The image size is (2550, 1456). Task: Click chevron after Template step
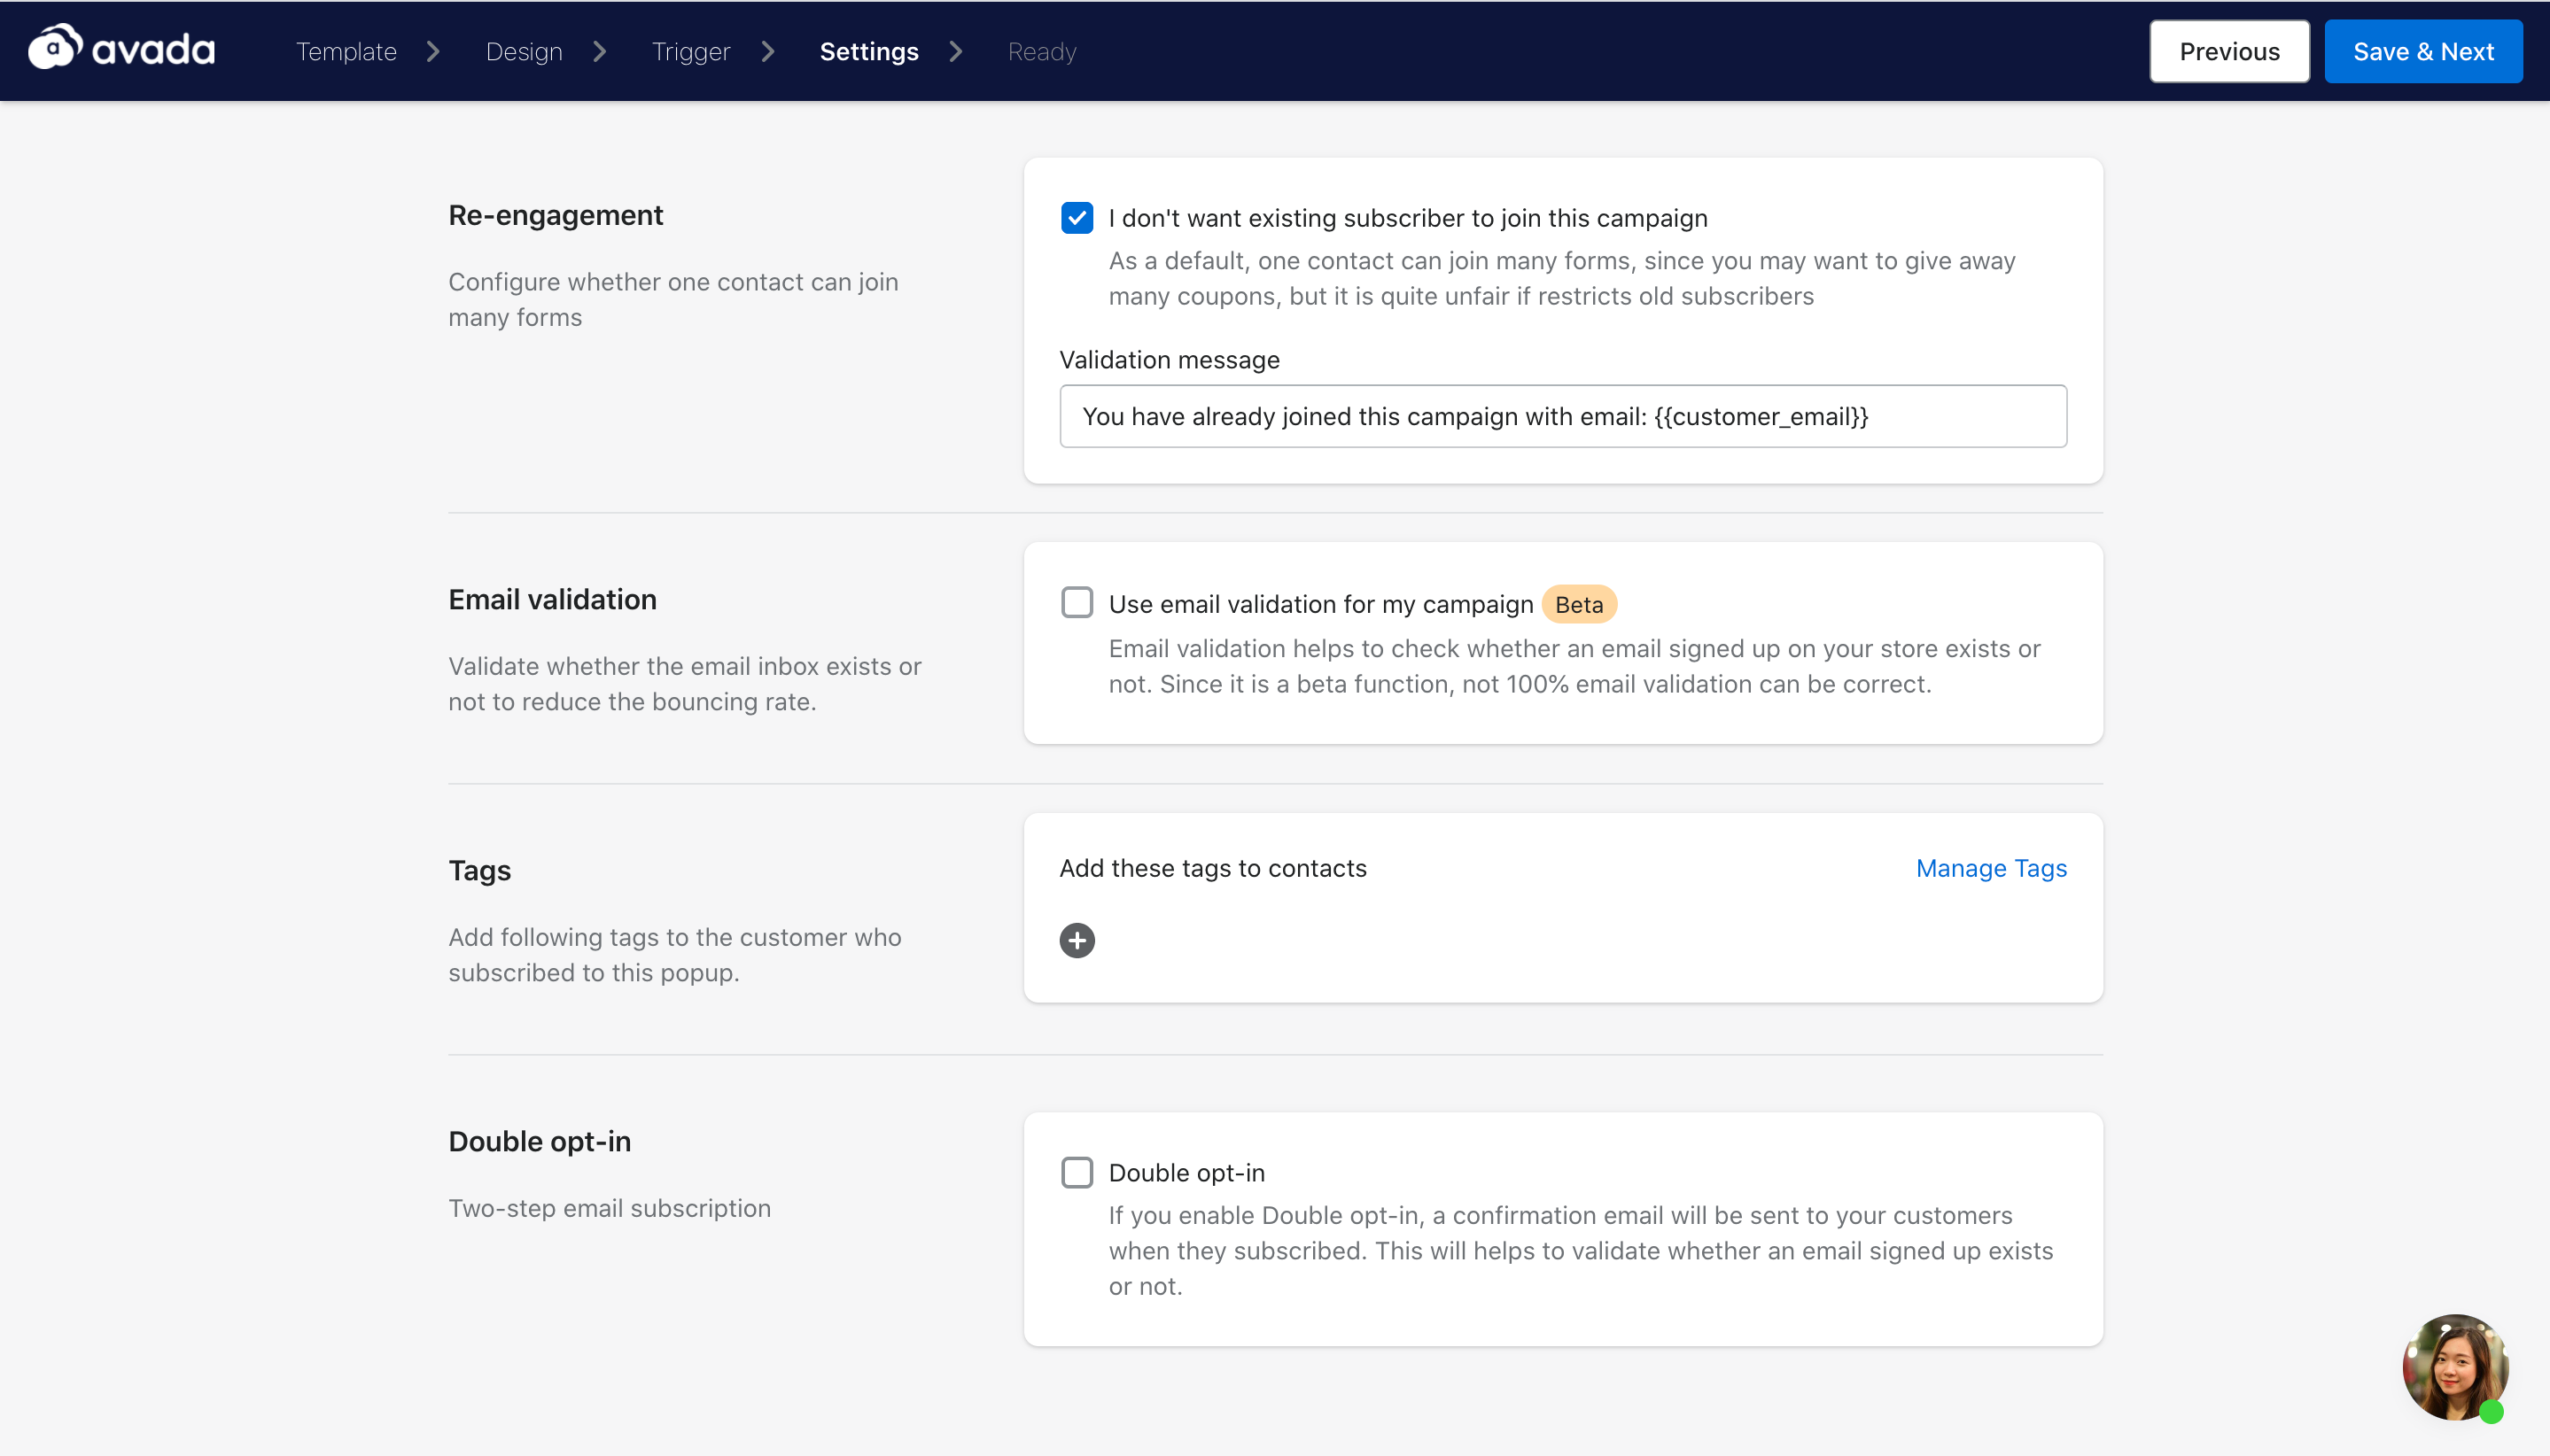pyautogui.click(x=433, y=52)
